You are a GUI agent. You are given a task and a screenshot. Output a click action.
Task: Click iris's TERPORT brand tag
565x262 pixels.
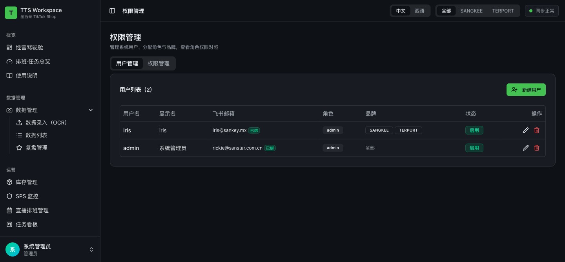(408, 130)
